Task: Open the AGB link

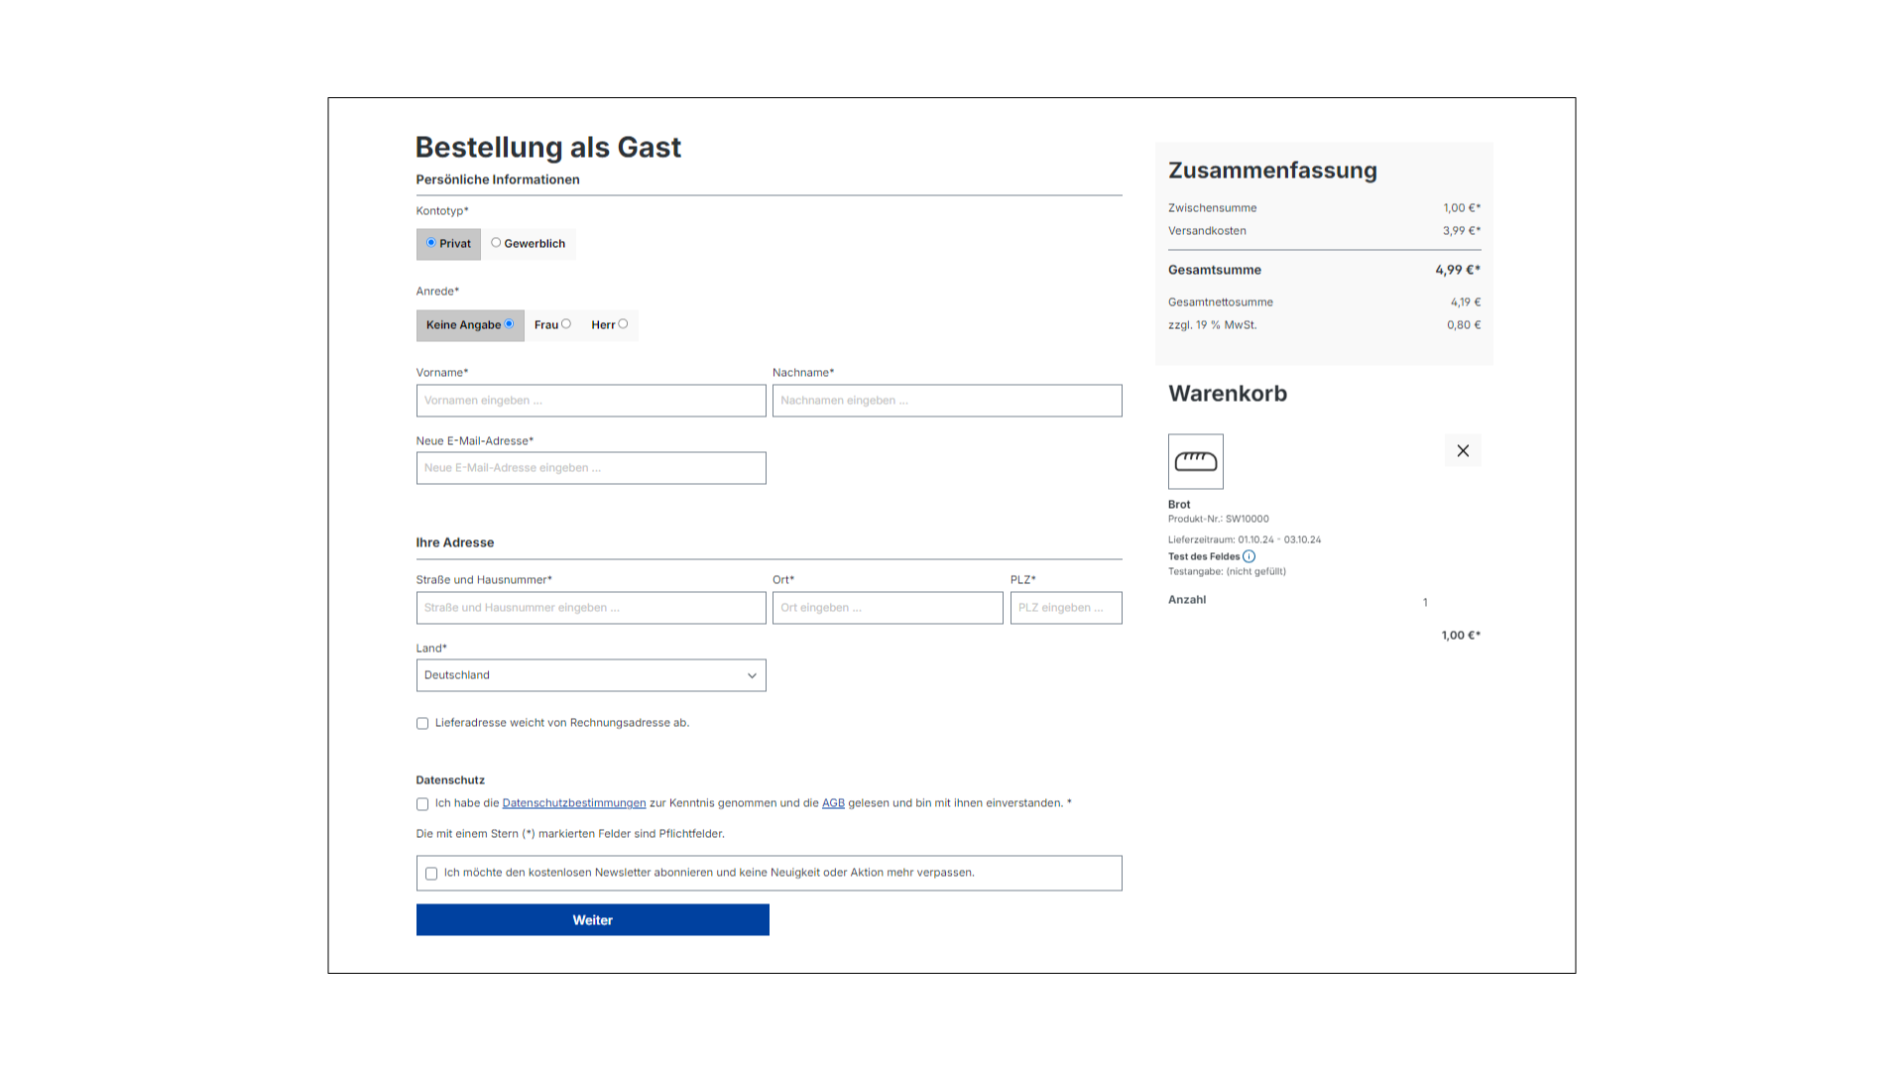Action: [833, 803]
